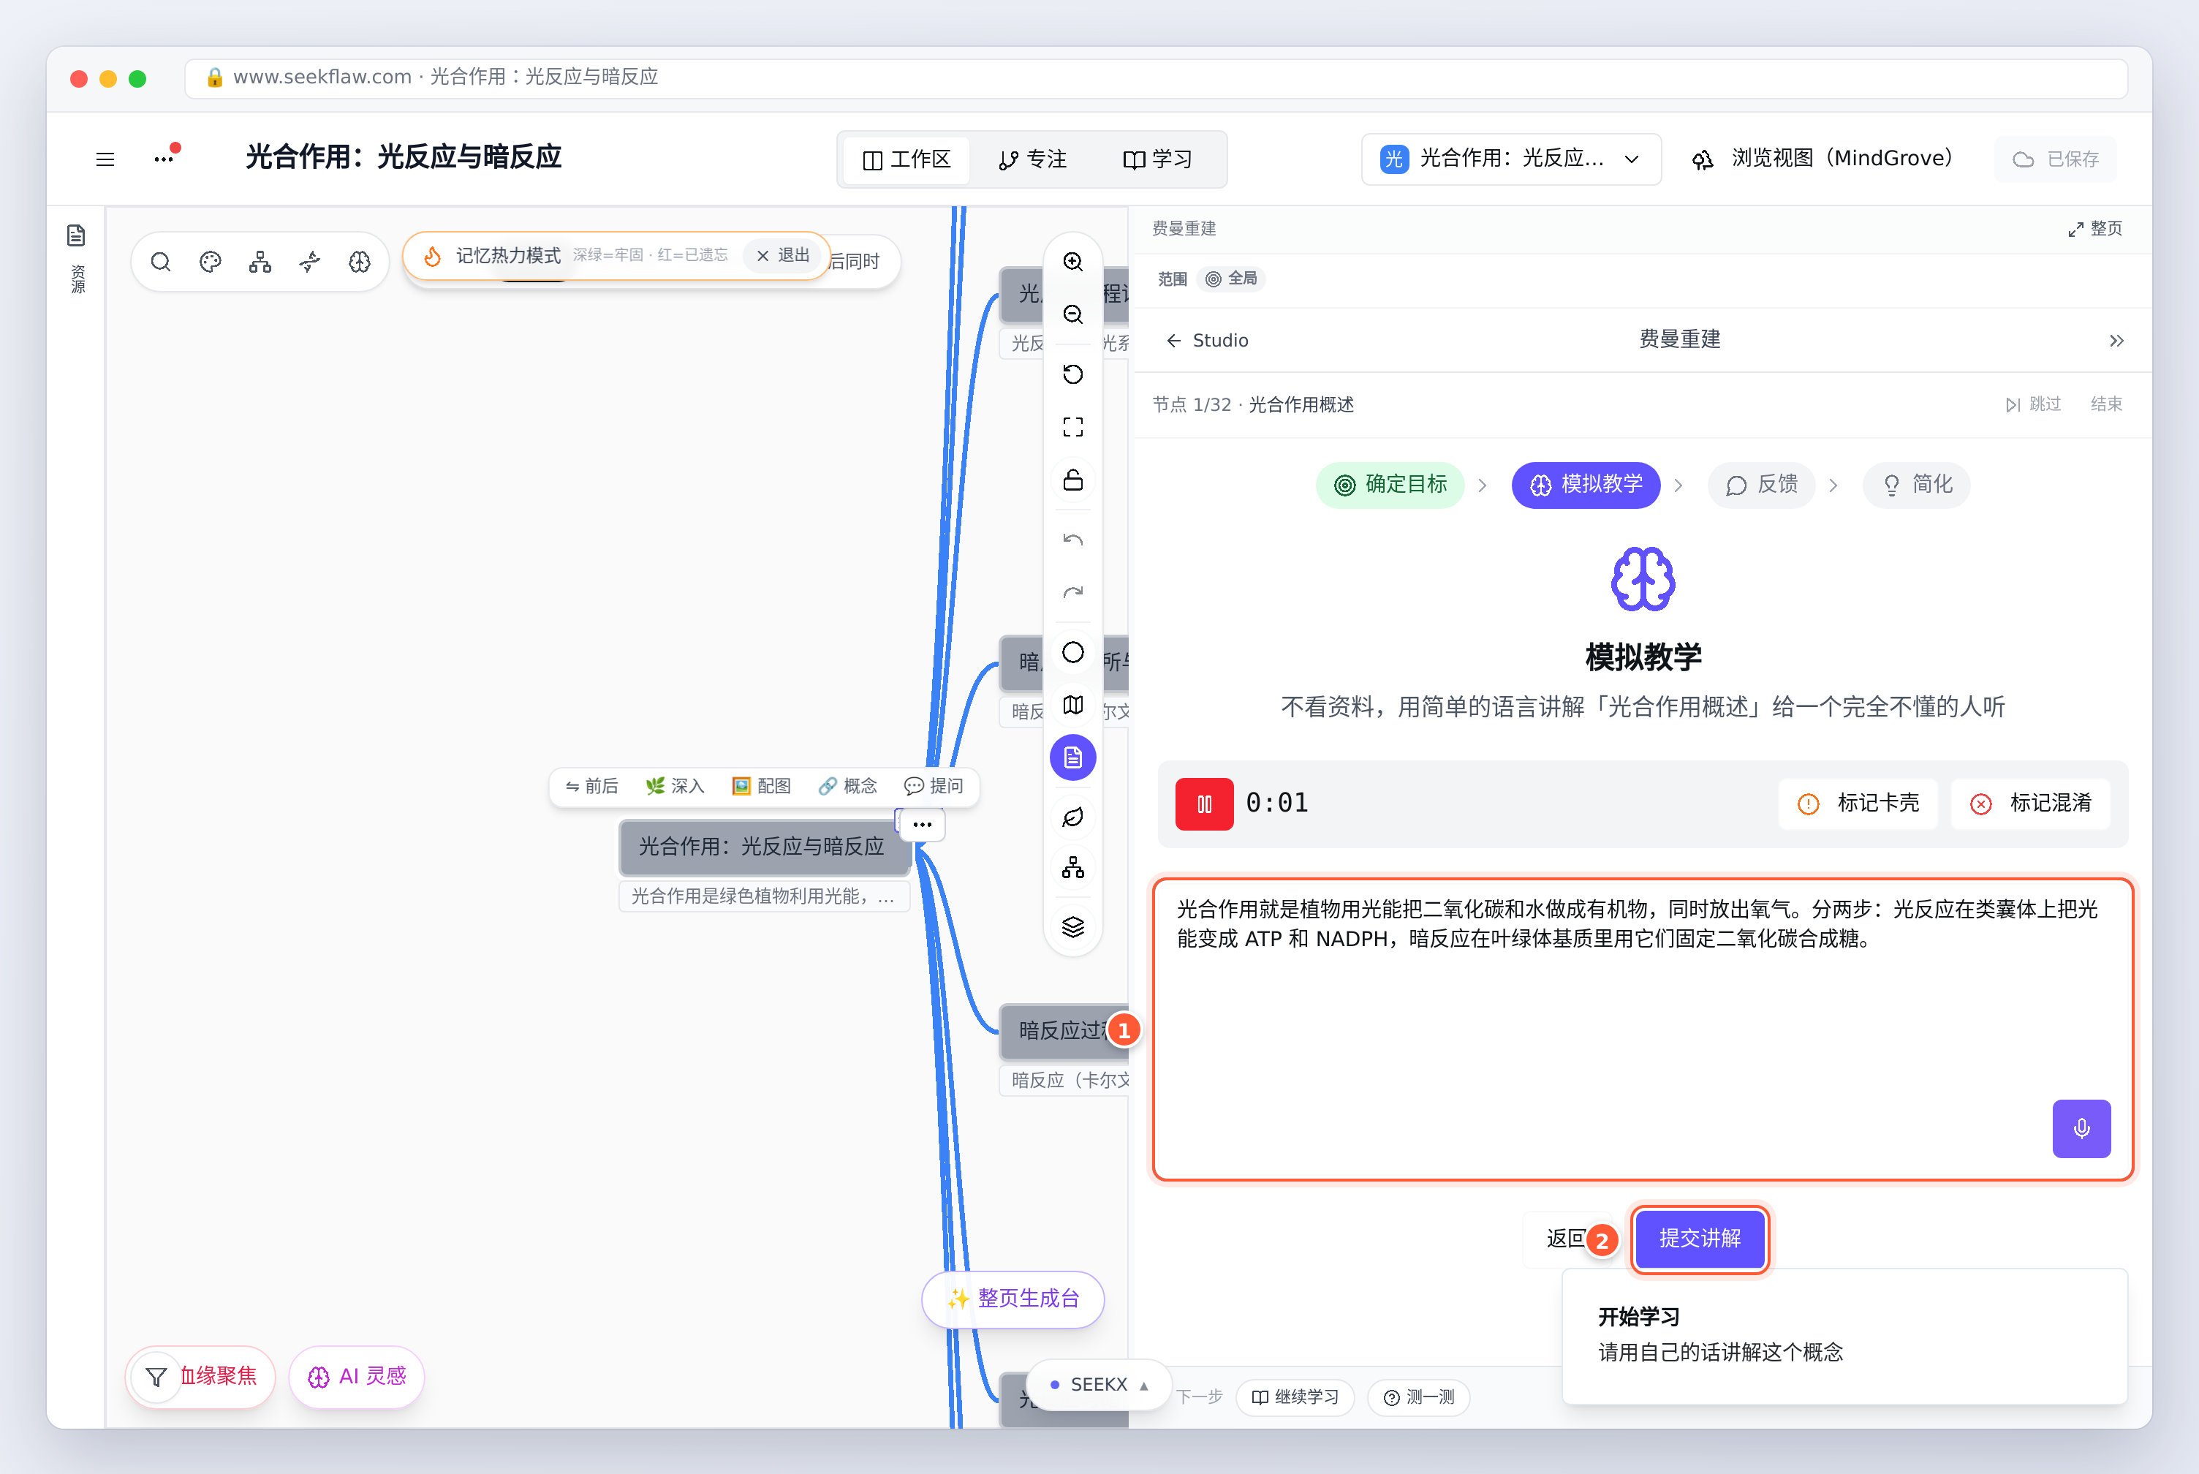Viewport: 2199px width, 1474px height.
Task: Redo the canvas action
Action: (1073, 592)
